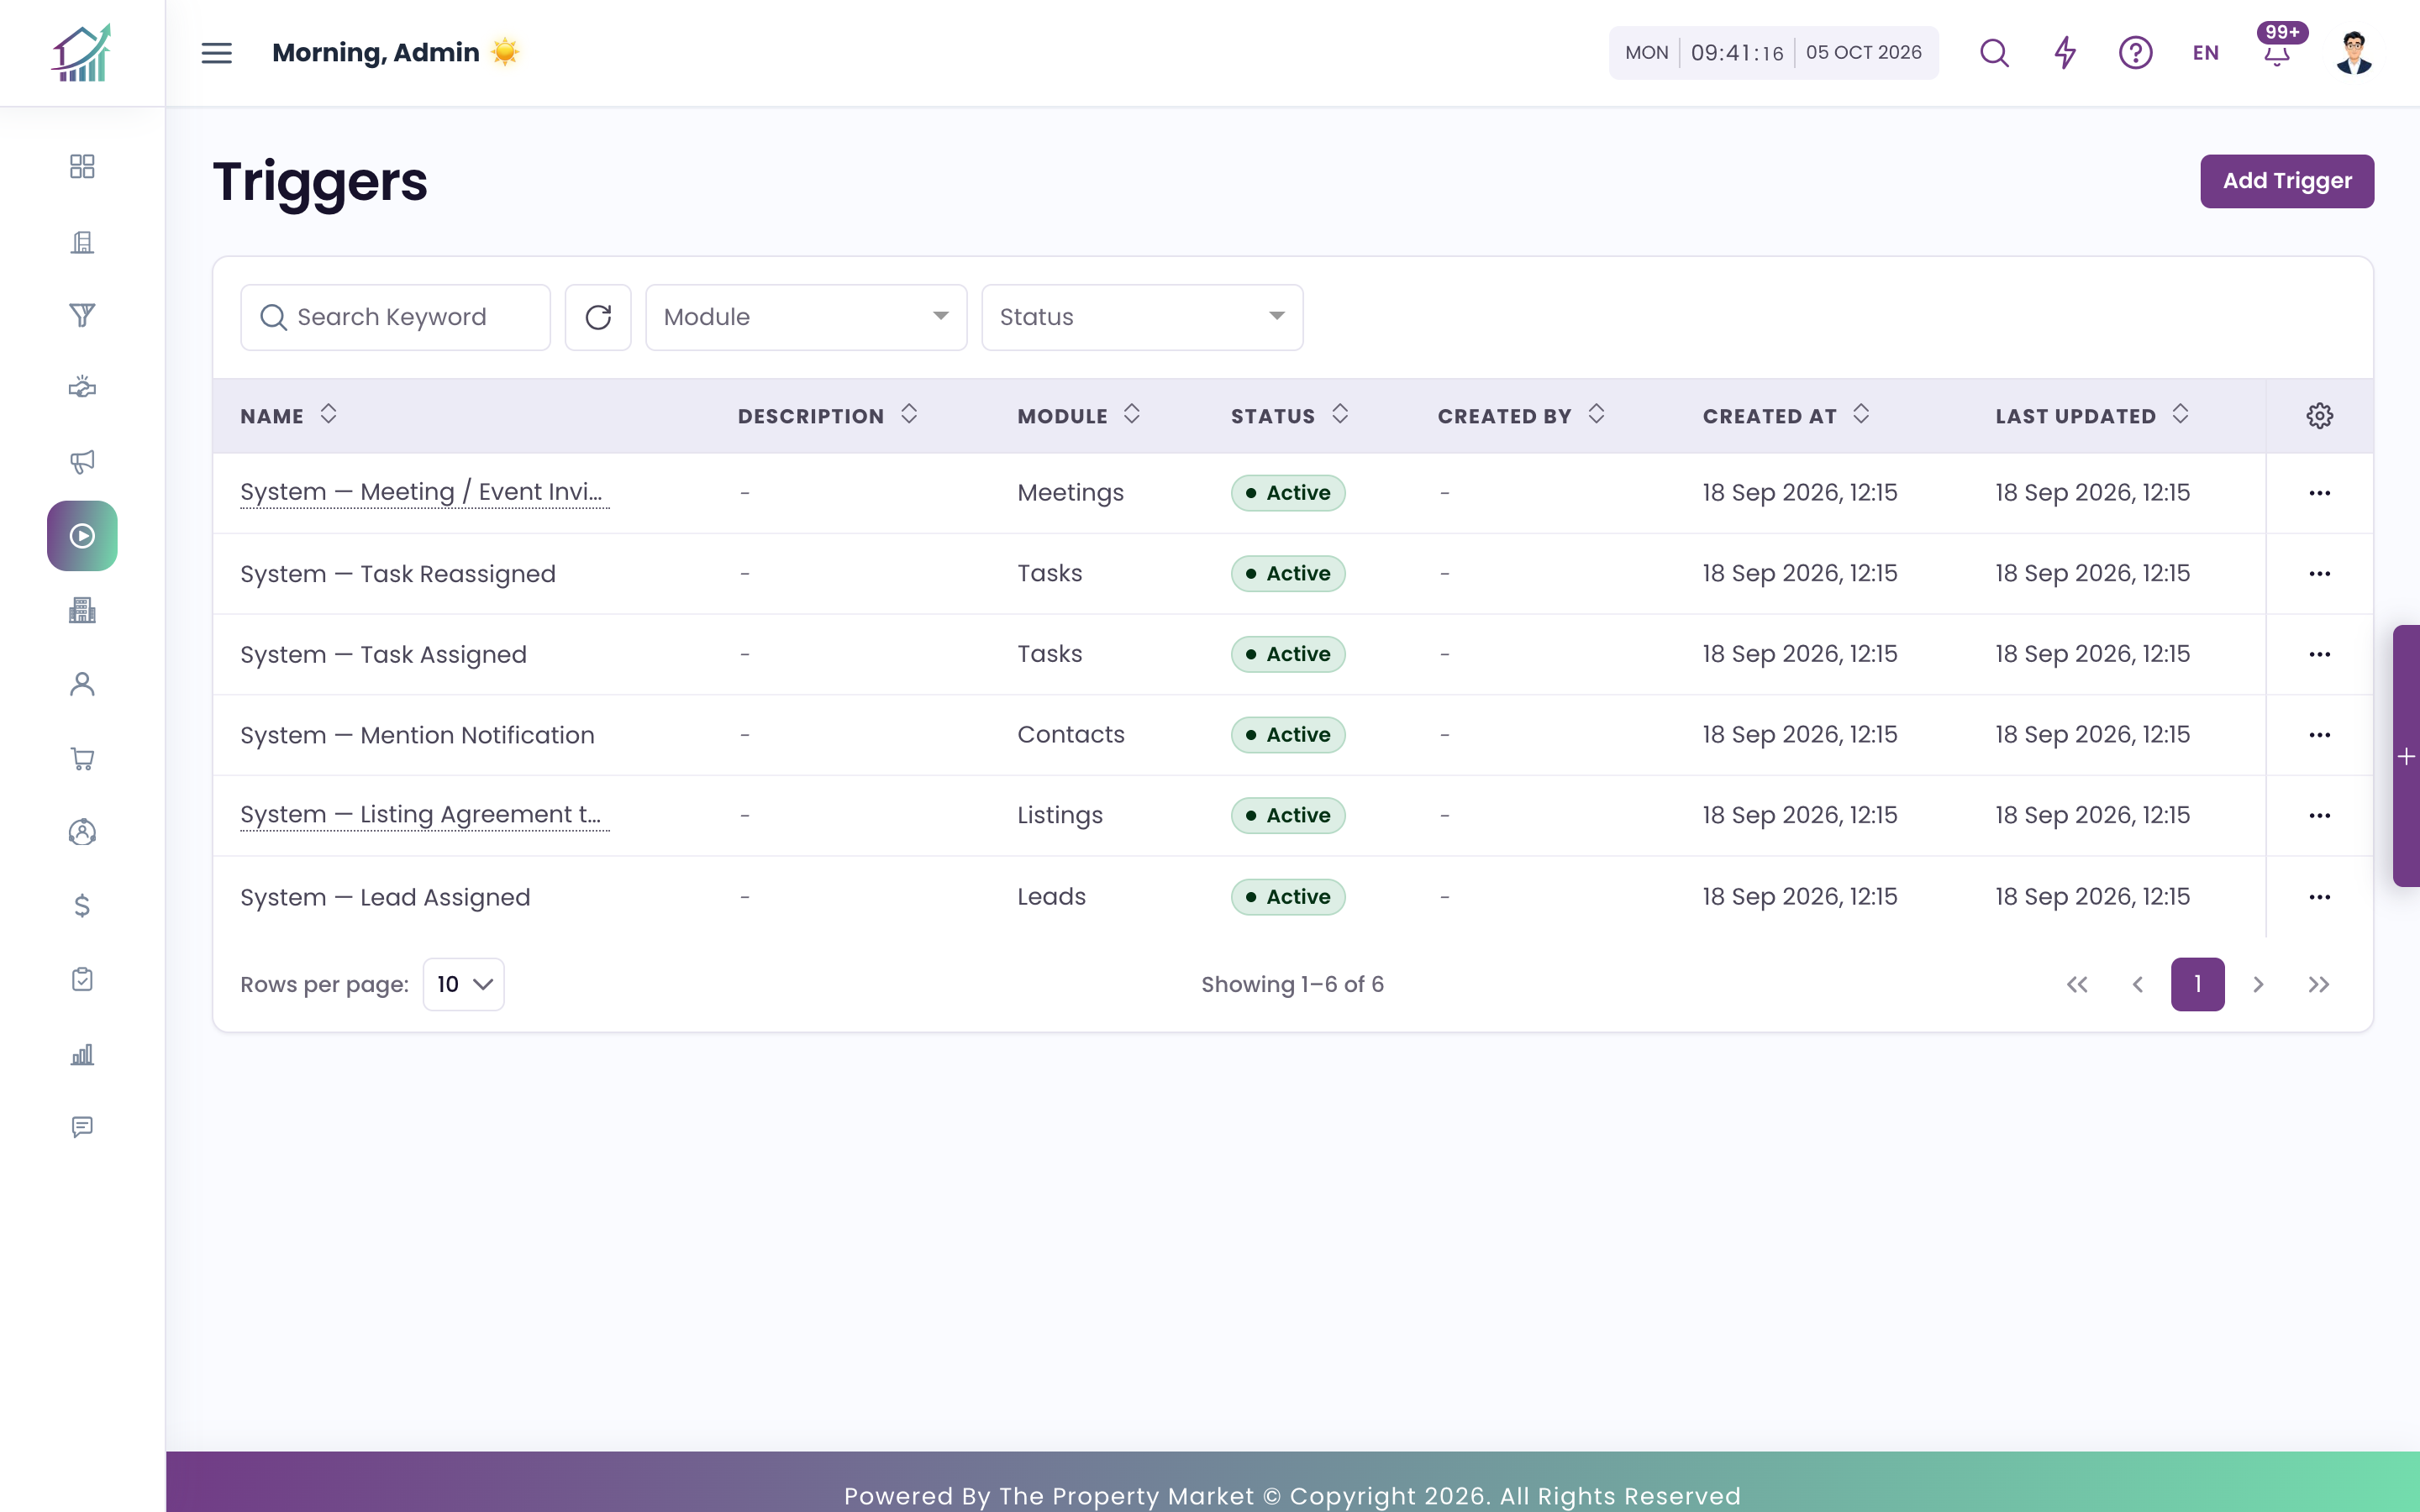Open the admin profile avatar
This screenshot has width=2420, height=1512.
tap(2354, 53)
